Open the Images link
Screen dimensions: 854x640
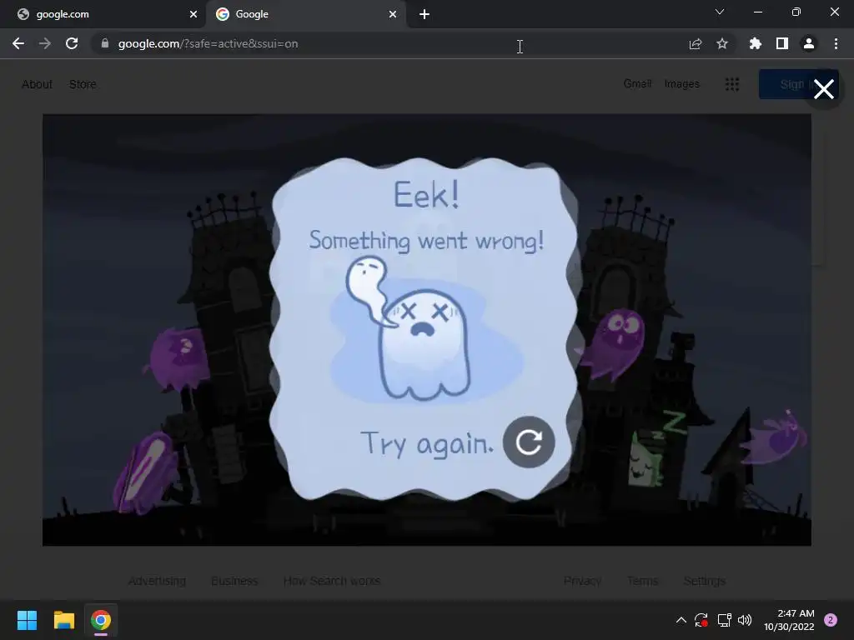pos(681,84)
